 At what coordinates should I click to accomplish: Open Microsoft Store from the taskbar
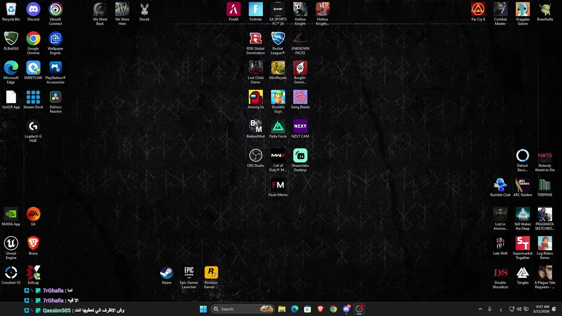[x=307, y=309]
